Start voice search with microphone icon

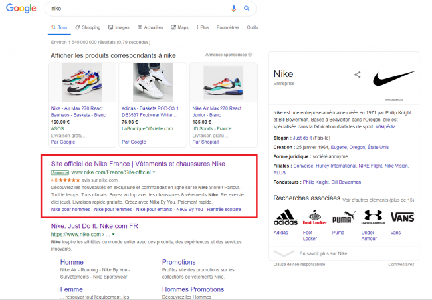coord(234,9)
